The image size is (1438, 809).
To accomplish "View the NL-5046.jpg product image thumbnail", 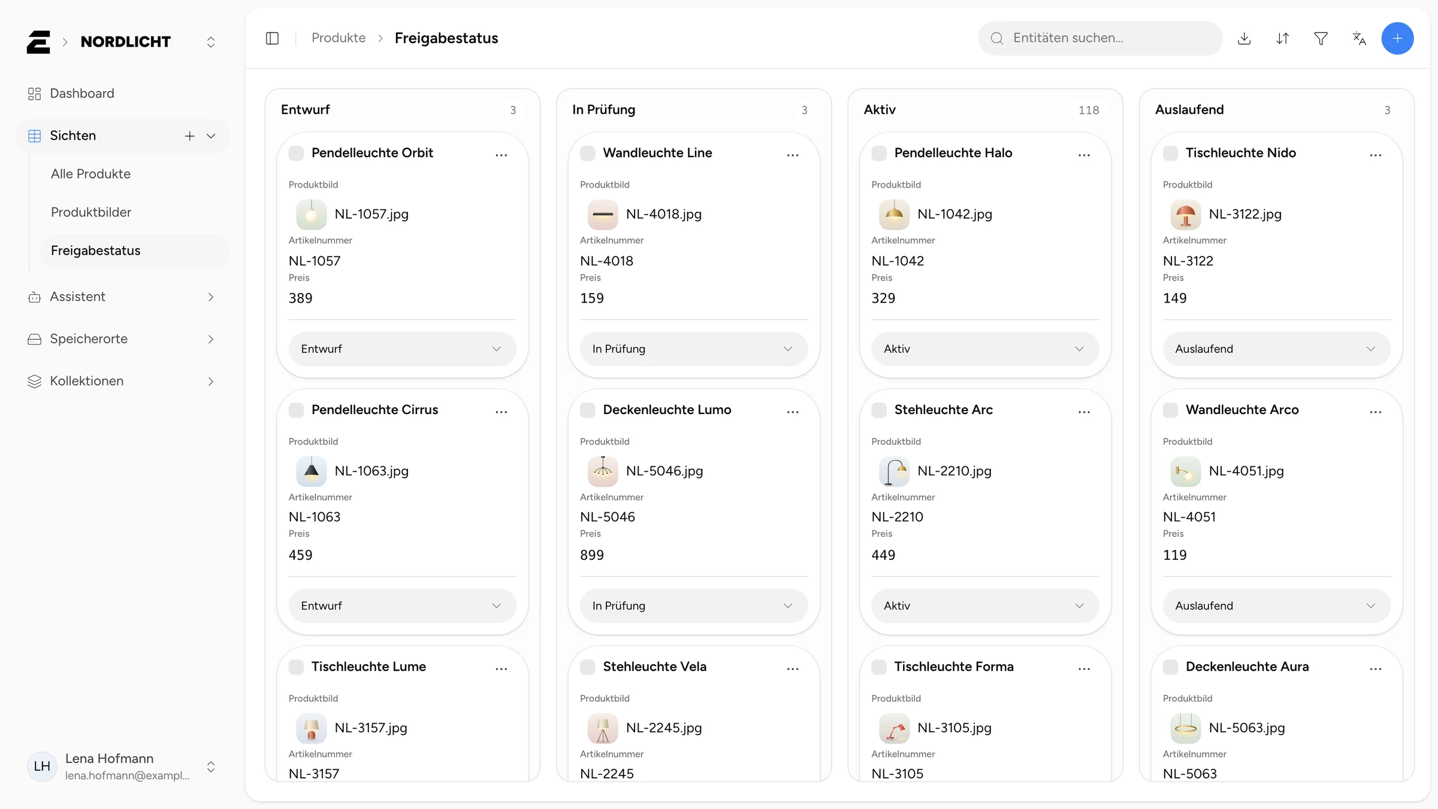I will [603, 472].
